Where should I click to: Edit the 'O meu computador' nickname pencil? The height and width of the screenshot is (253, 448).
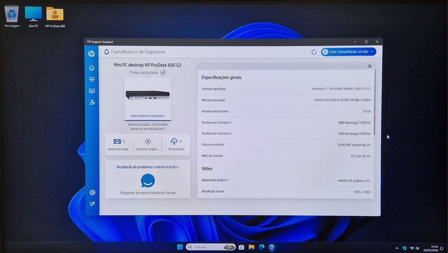tap(163, 72)
